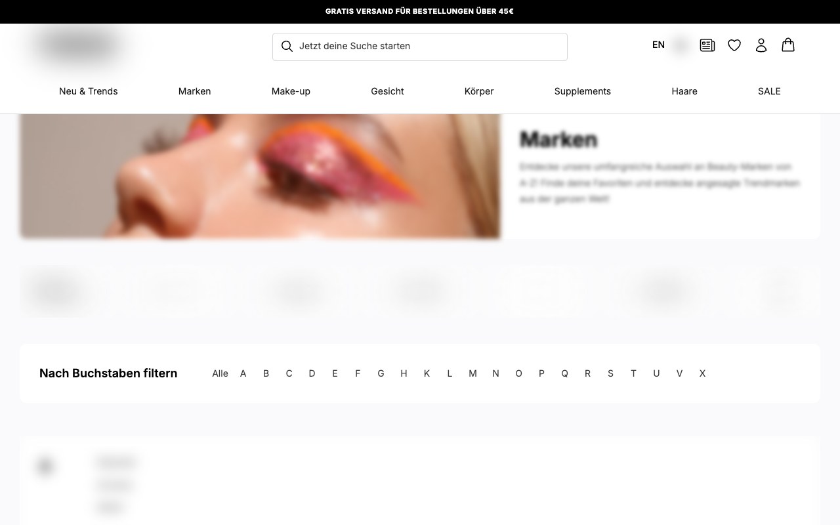
Task: Filter brands by letter P
Action: coord(541,373)
